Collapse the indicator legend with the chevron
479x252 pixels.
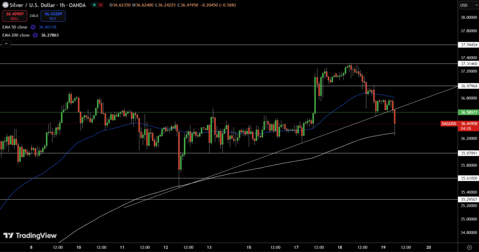click(6, 43)
